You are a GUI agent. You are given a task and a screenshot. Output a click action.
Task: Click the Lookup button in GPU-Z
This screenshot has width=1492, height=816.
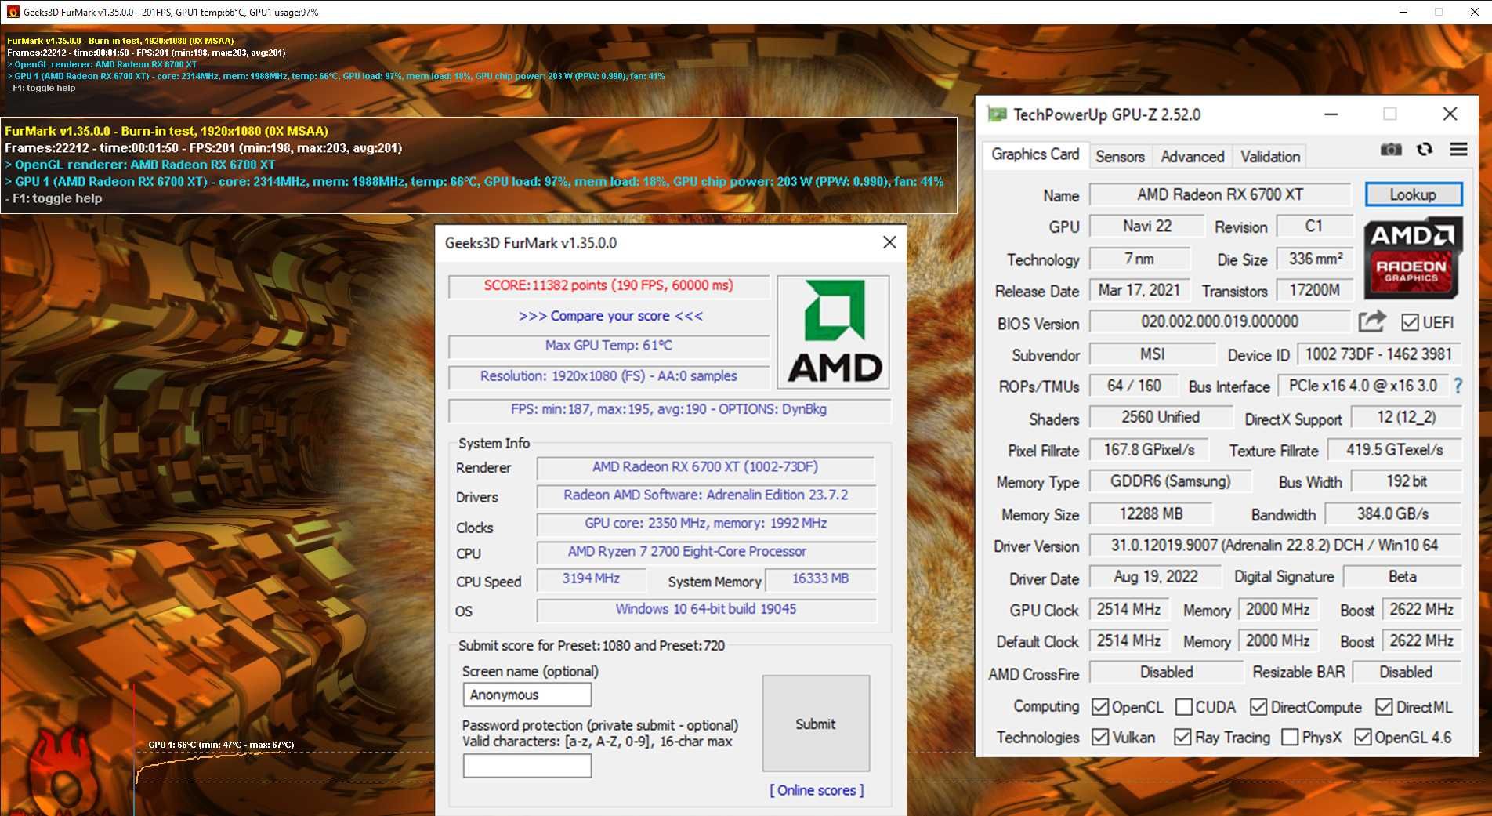click(x=1413, y=194)
